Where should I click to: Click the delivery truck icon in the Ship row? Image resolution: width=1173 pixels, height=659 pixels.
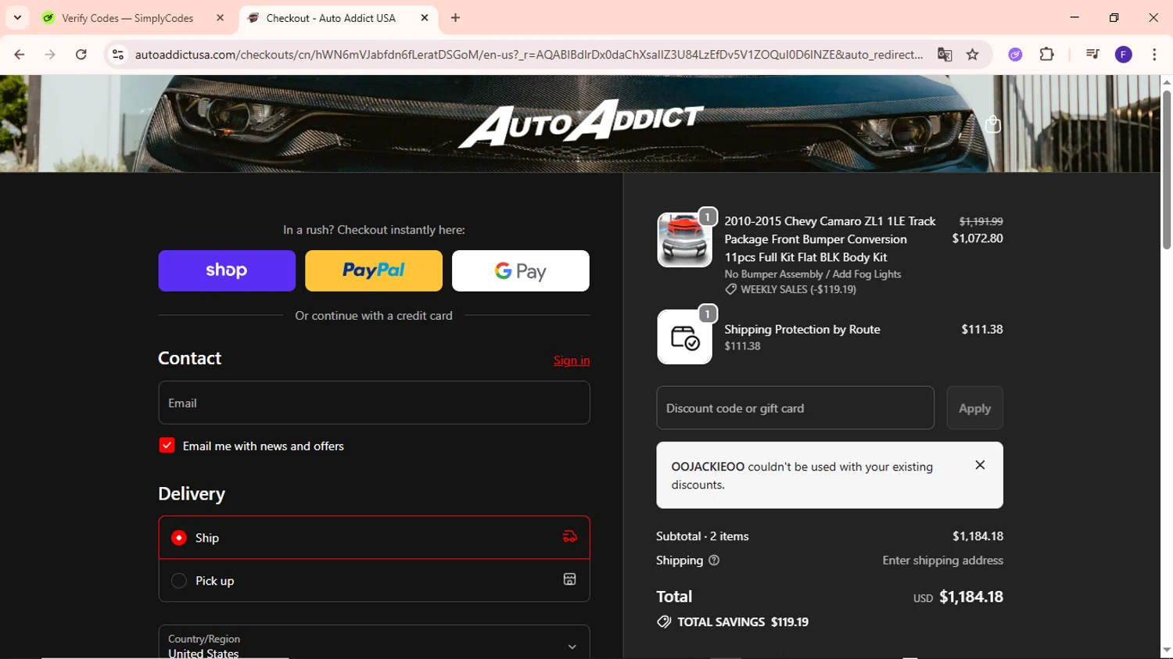[570, 537]
